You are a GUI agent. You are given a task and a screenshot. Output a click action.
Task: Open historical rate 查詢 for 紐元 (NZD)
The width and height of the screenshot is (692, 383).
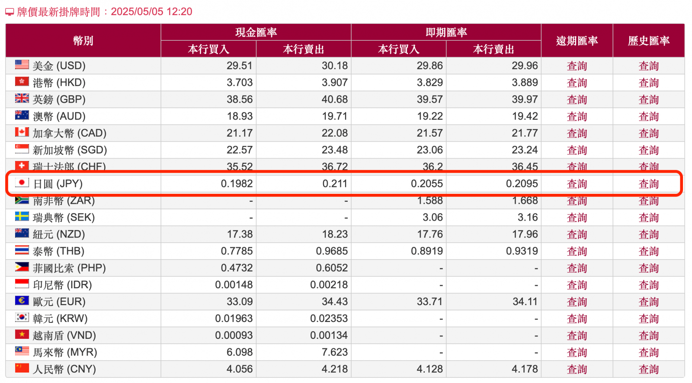click(649, 234)
